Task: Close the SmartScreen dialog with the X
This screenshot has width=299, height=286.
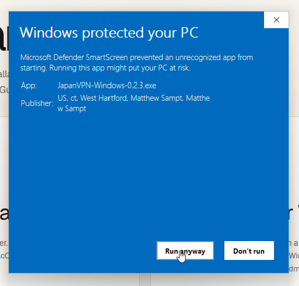Action: coord(276,20)
